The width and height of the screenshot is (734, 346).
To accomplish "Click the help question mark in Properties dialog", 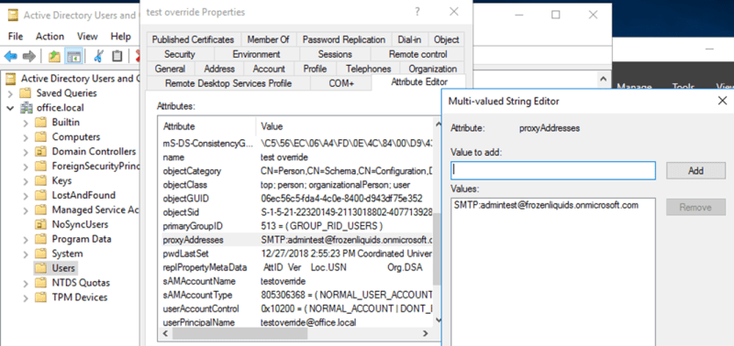I will 417,12.
